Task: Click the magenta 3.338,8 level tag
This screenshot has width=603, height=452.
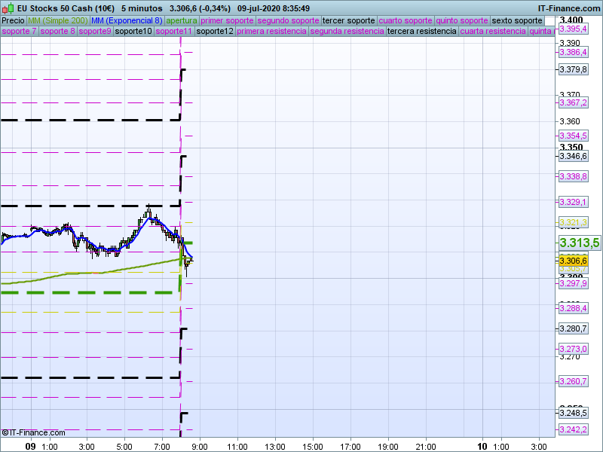Action: (573, 176)
